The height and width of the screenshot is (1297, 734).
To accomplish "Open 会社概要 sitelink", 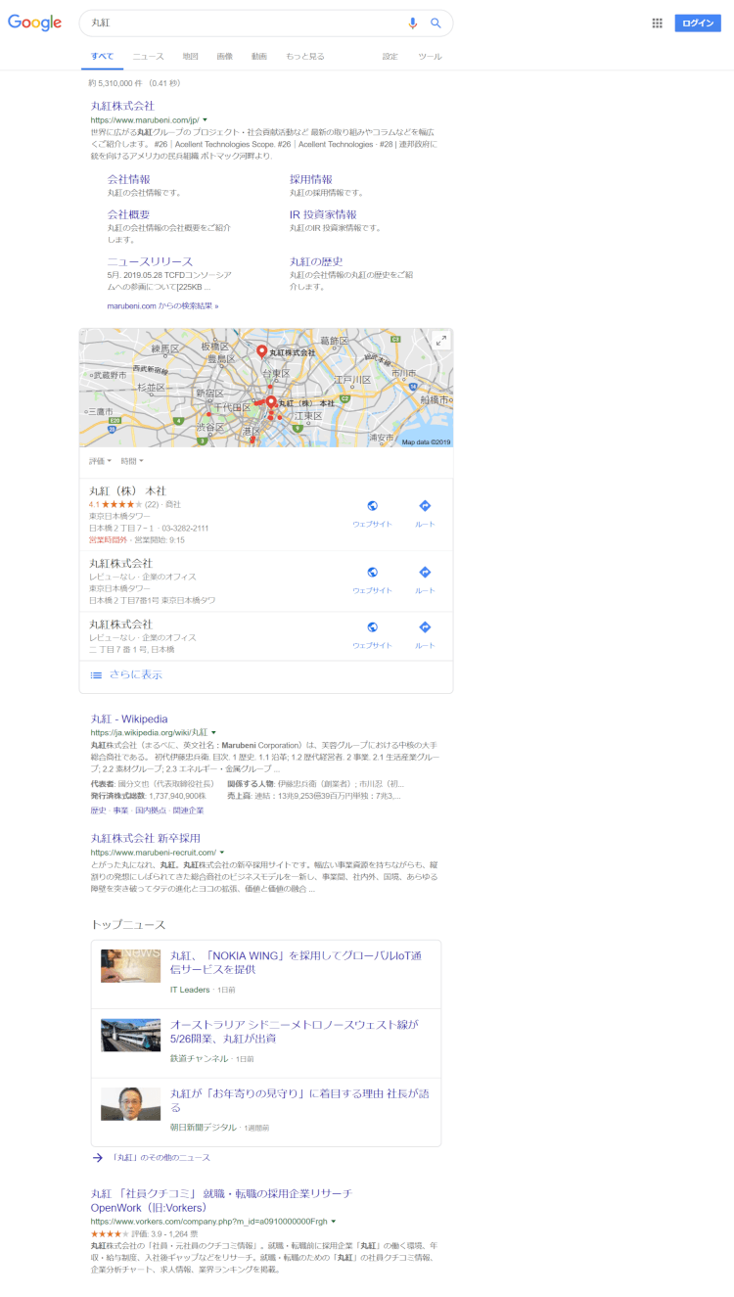I will (x=128, y=214).
